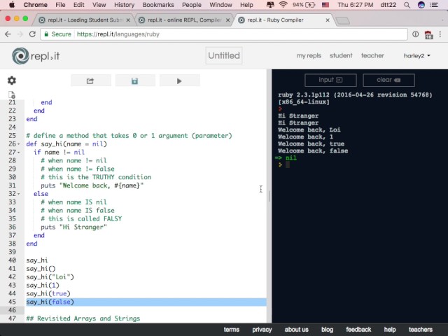This screenshot has height=336, width=448.
Task: Clear the console output
Action: click(388, 80)
